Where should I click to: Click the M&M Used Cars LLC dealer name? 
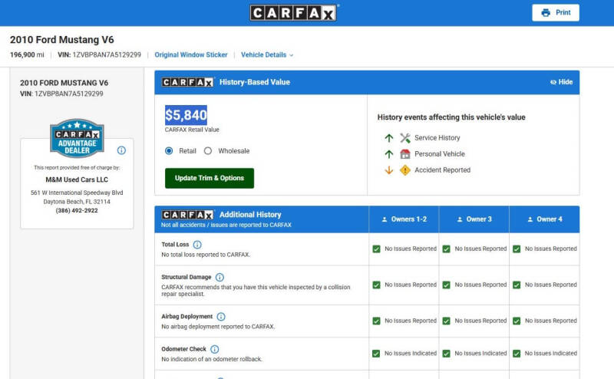coord(77,180)
